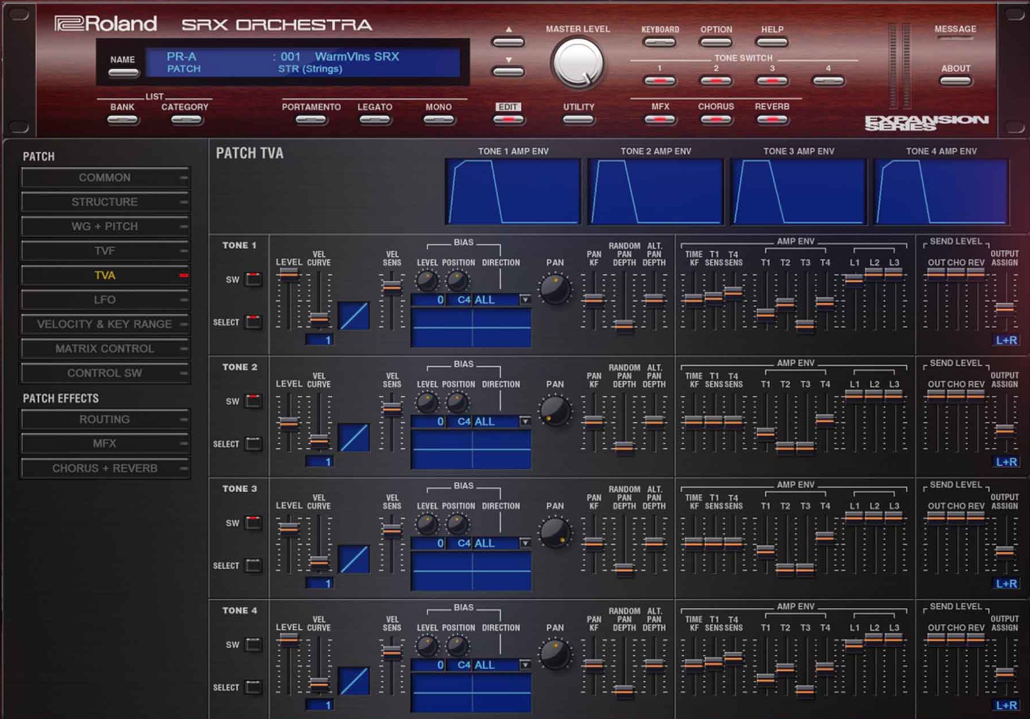
Task: Click the ABOUT button
Action: point(955,81)
